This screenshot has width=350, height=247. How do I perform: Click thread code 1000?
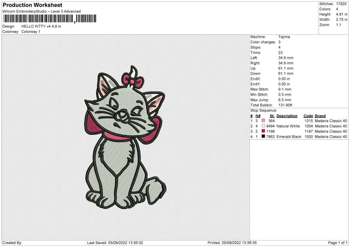(309, 137)
